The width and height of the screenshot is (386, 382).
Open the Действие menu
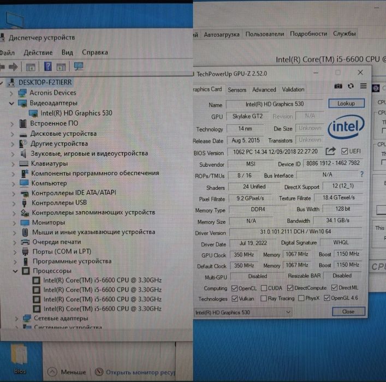click(x=38, y=53)
